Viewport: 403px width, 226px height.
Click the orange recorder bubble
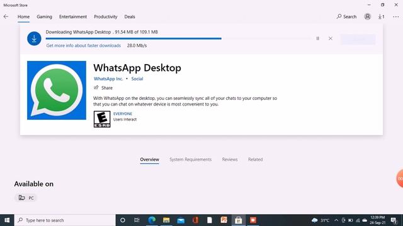400,178
